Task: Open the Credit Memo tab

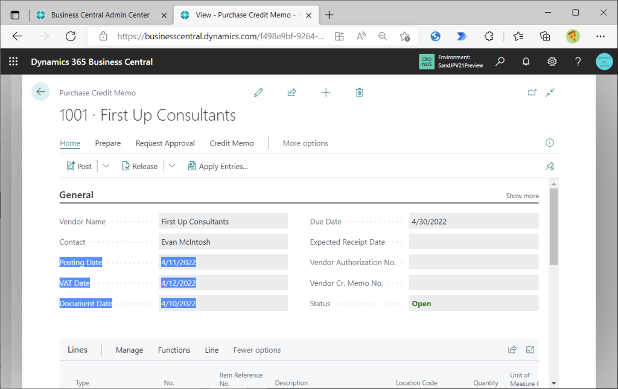Action: coord(232,143)
